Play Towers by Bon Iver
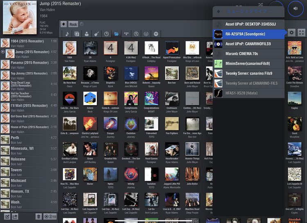This screenshot has width=307, height=223. click(29, 172)
